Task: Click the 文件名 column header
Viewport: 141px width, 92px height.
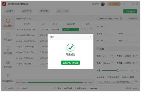Action: (x=27, y=24)
